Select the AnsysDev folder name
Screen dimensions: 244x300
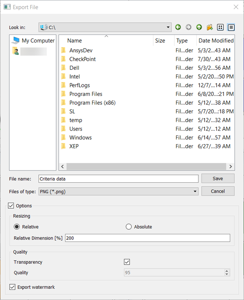[x=81, y=50]
